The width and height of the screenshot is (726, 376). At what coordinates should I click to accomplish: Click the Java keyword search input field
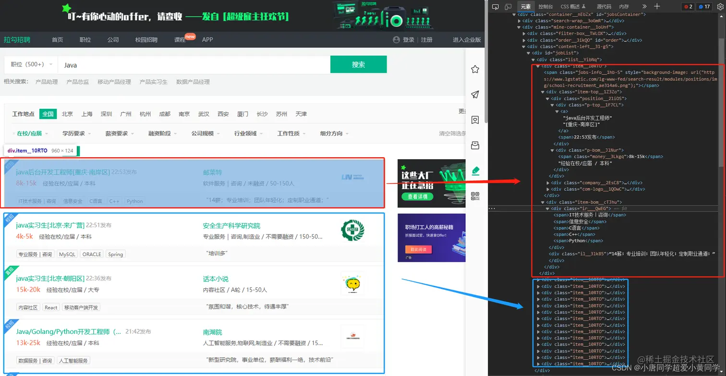(192, 65)
